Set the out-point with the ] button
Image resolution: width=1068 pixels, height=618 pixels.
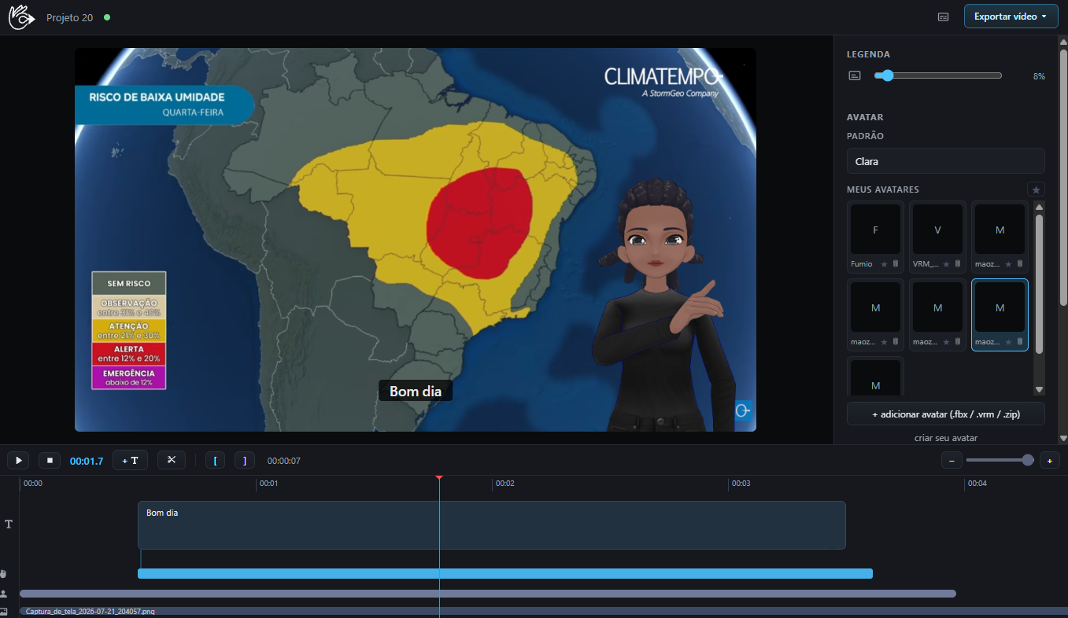click(245, 461)
